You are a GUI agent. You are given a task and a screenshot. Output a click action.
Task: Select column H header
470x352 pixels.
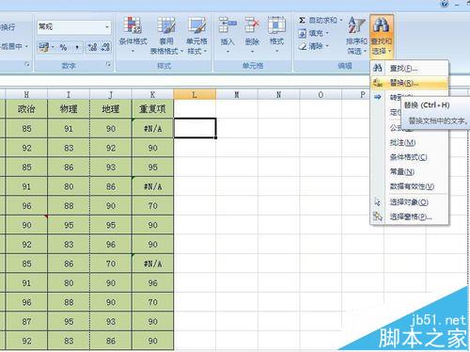pyautogui.click(x=26, y=94)
